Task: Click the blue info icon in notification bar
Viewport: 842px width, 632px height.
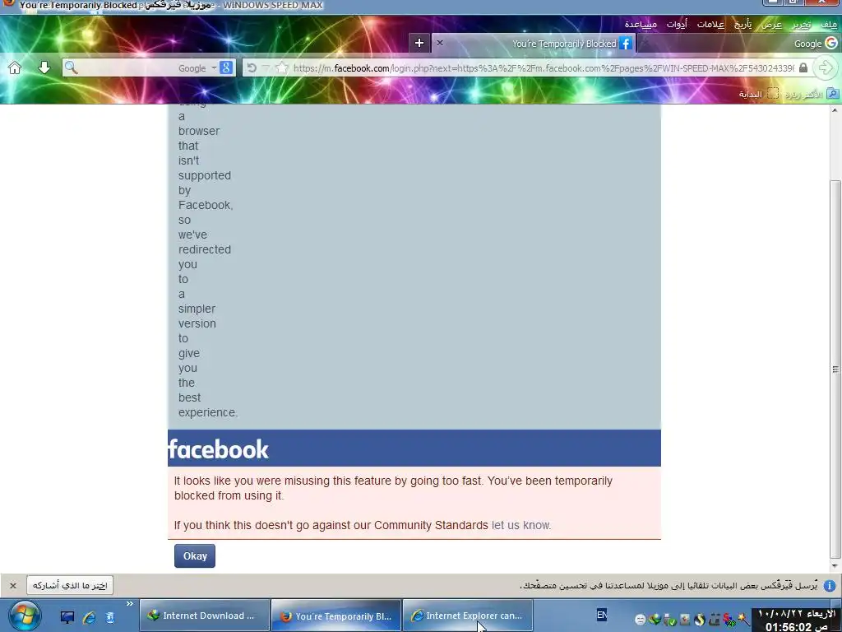Action: [829, 585]
